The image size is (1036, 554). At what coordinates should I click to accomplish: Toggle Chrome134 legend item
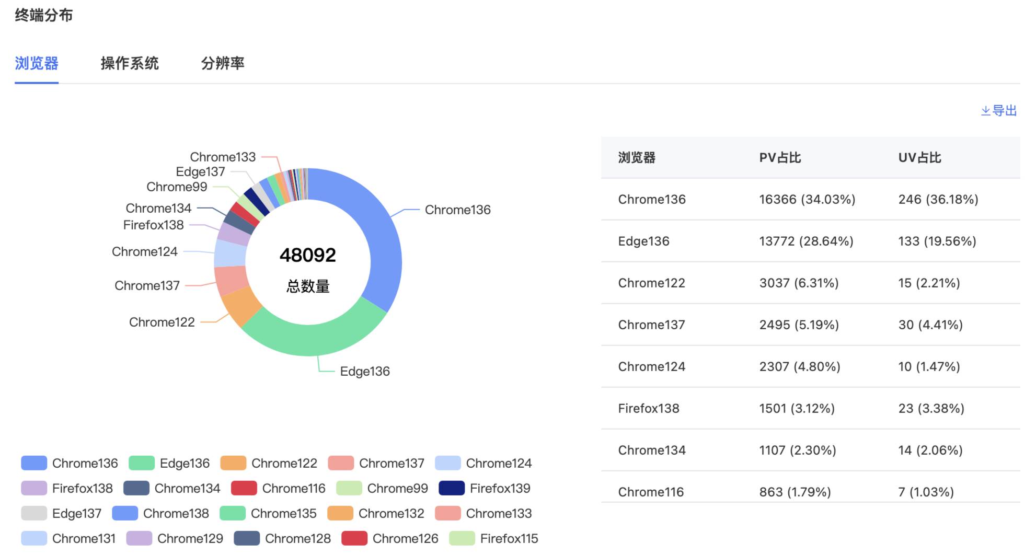click(x=171, y=488)
